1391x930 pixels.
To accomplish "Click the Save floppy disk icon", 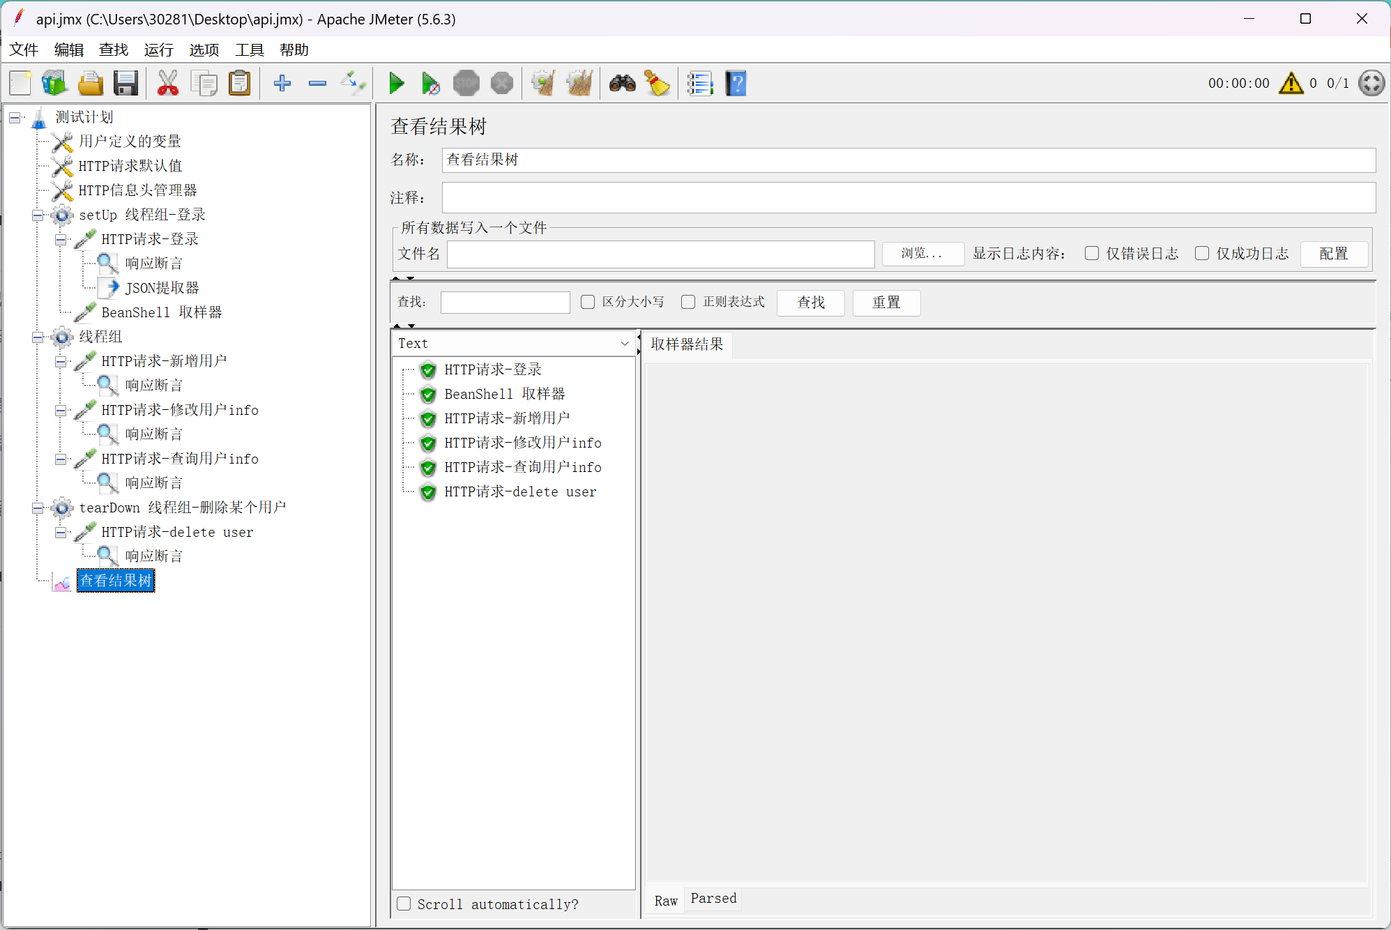I will click(x=126, y=84).
